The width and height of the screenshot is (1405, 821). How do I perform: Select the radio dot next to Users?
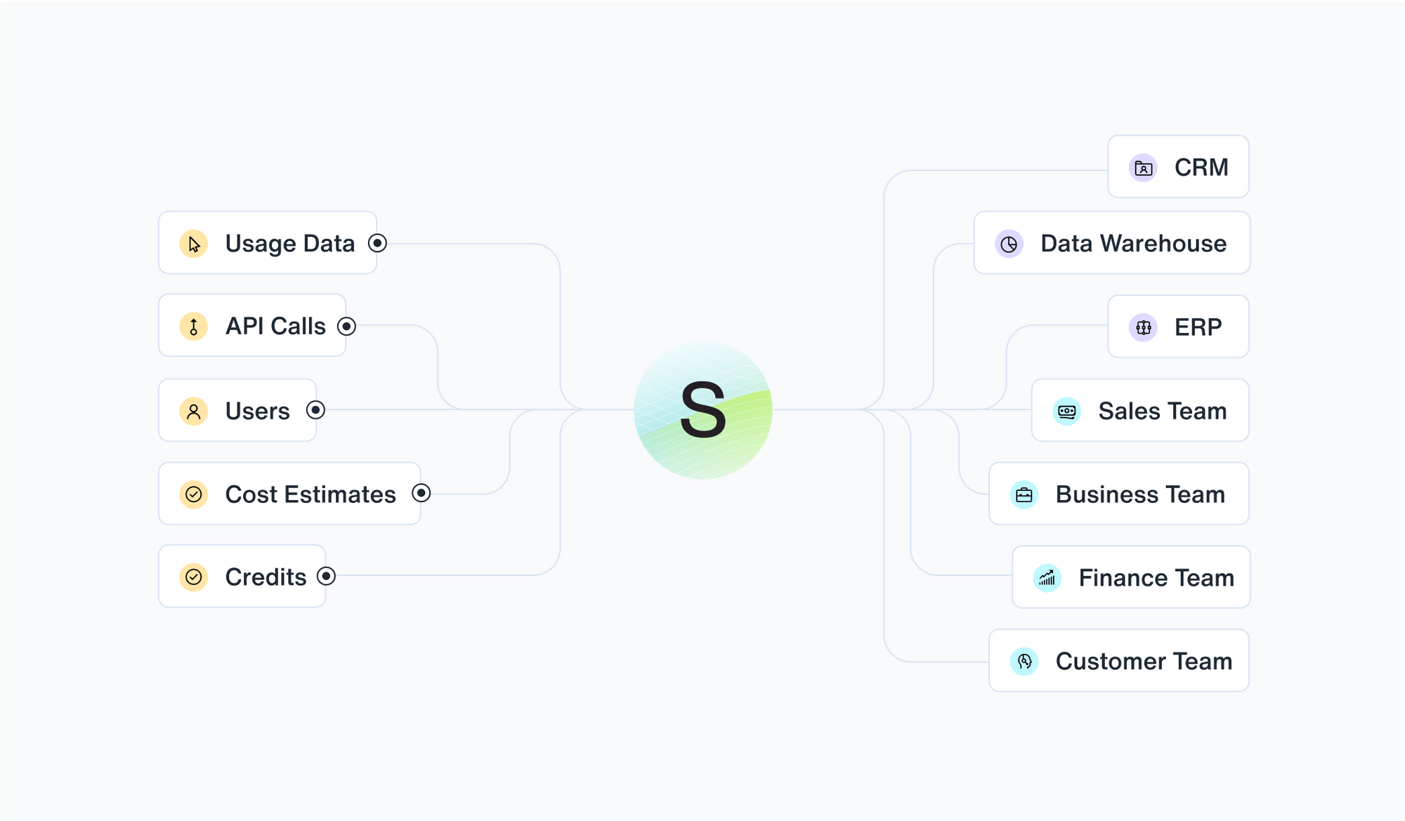[315, 410]
